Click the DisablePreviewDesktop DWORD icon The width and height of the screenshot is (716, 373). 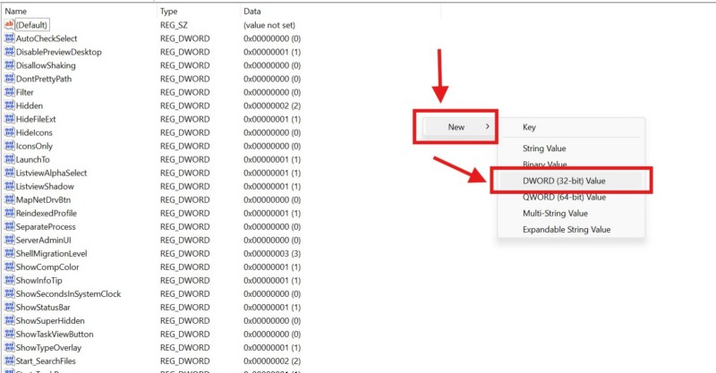tap(9, 52)
